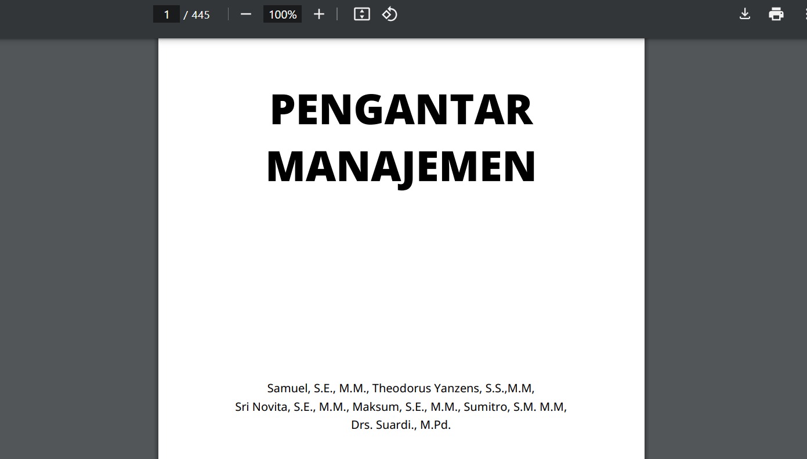Image resolution: width=807 pixels, height=459 pixels.
Task: Print the document
Action: tap(776, 15)
